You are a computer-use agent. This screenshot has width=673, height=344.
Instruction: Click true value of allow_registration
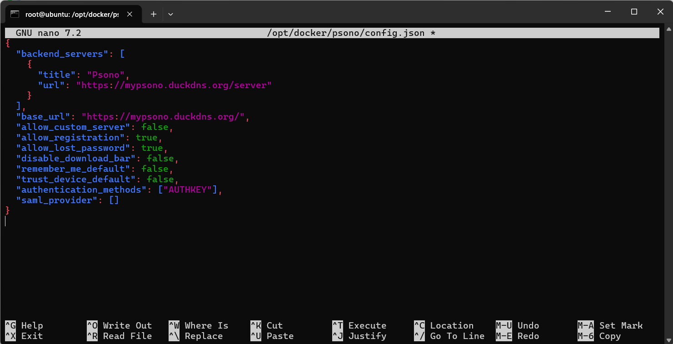tap(147, 137)
